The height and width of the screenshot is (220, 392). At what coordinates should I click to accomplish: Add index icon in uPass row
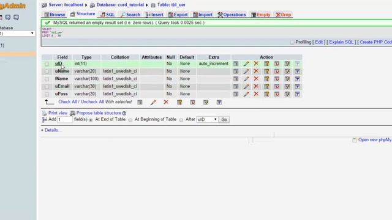(x=287, y=94)
